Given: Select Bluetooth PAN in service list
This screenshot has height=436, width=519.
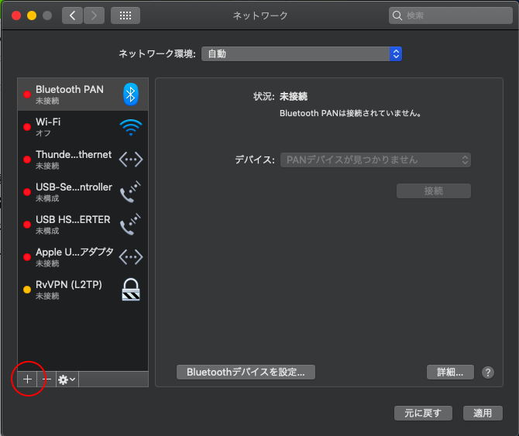Looking at the screenshot, I should coord(83,94).
